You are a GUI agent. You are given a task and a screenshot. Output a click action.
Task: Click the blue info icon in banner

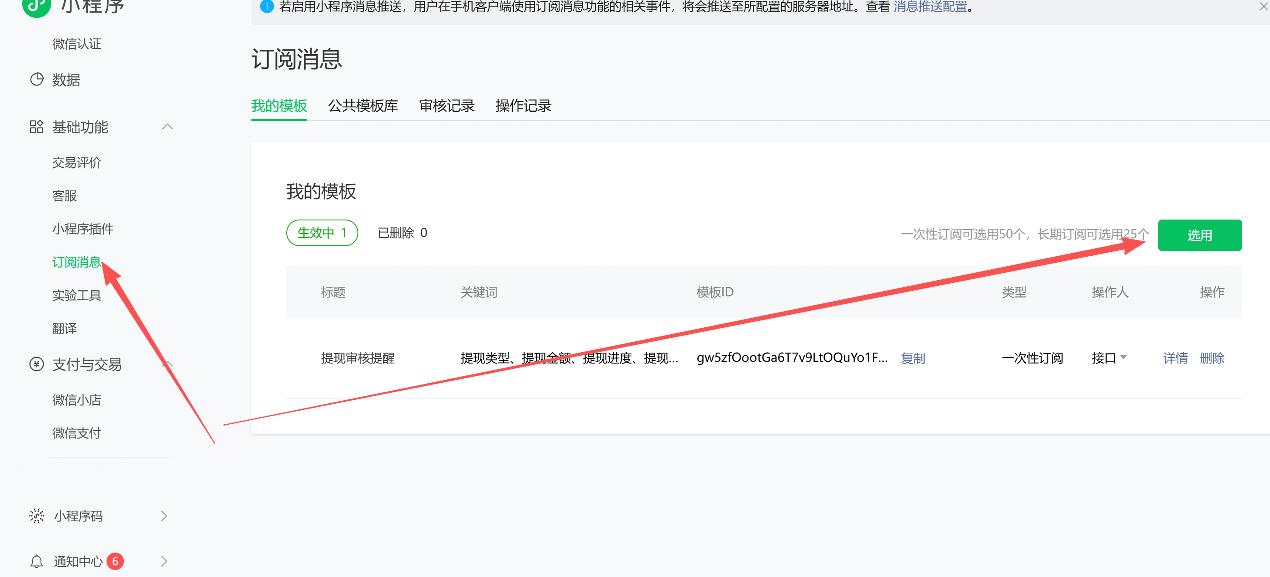click(x=267, y=7)
